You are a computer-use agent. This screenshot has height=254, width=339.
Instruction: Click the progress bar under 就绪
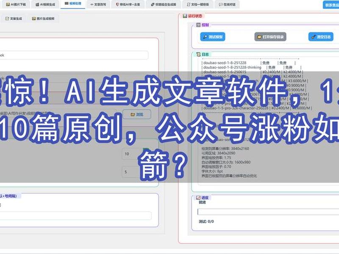(268, 212)
